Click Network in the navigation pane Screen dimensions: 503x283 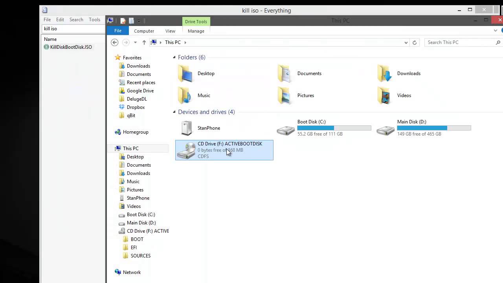[132, 272]
